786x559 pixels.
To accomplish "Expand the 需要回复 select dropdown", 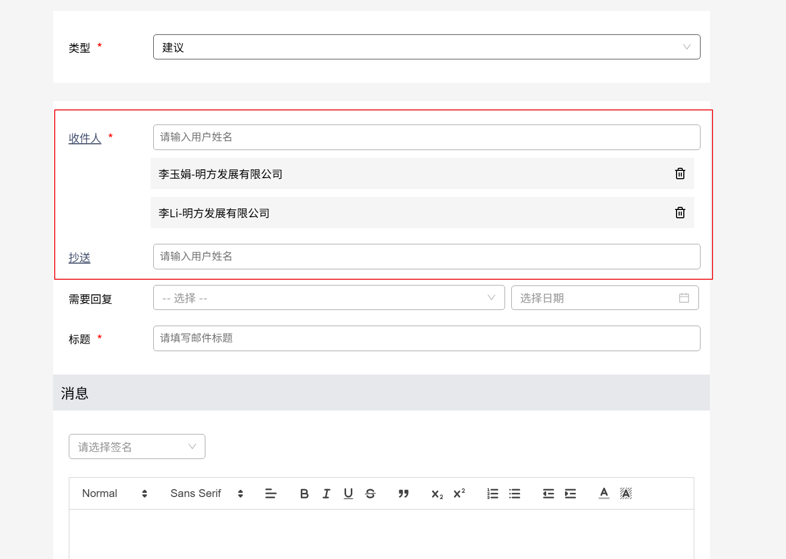I will point(328,298).
